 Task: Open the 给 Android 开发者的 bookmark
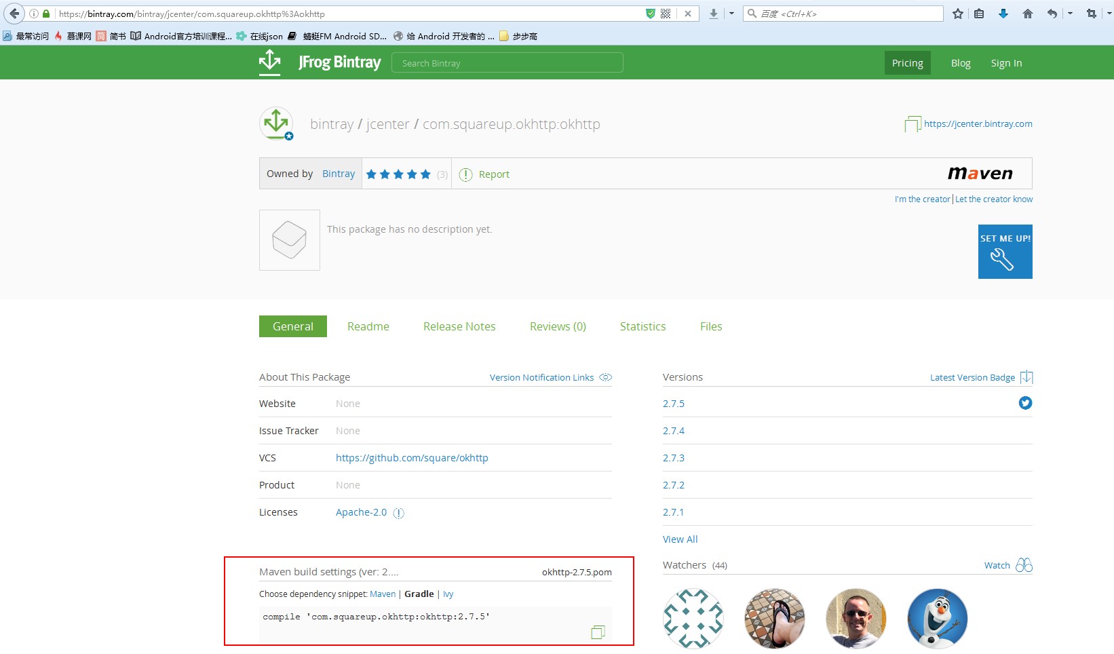pos(444,36)
